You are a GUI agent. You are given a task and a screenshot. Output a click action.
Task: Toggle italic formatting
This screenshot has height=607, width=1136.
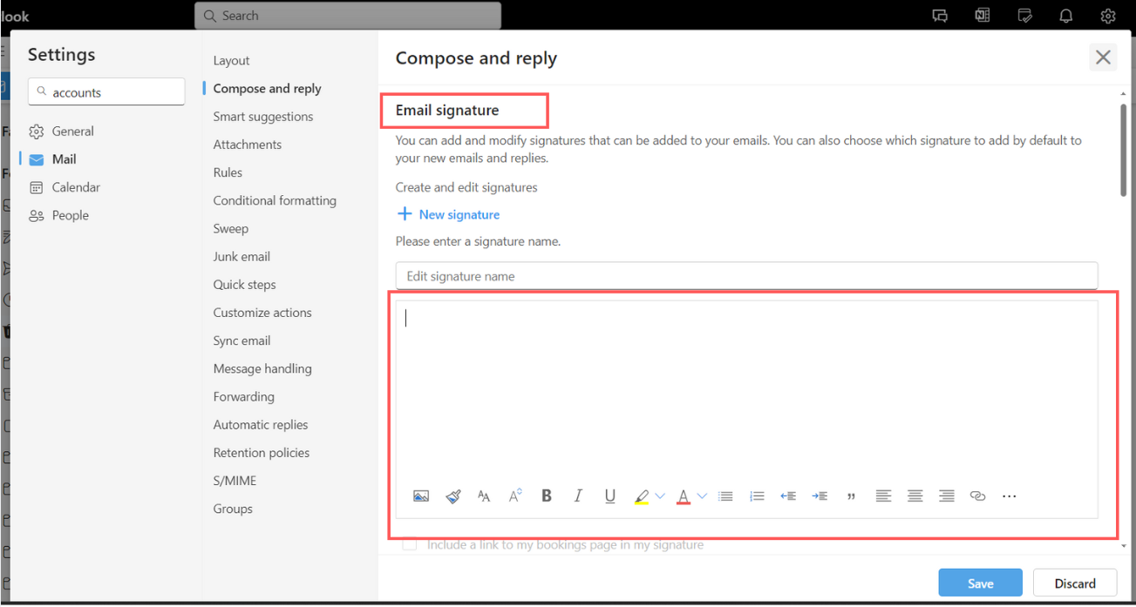click(x=578, y=496)
